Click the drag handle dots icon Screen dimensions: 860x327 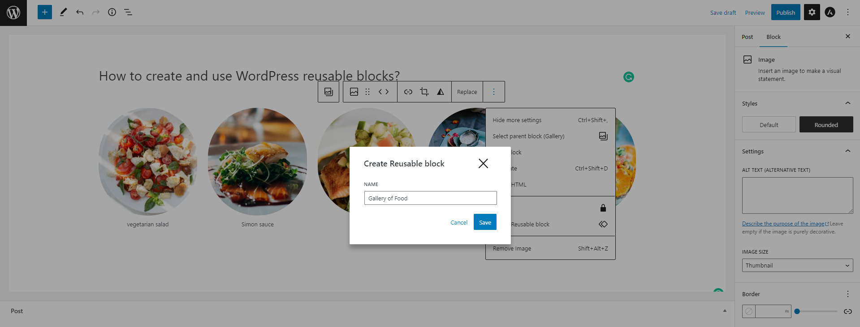pos(367,92)
